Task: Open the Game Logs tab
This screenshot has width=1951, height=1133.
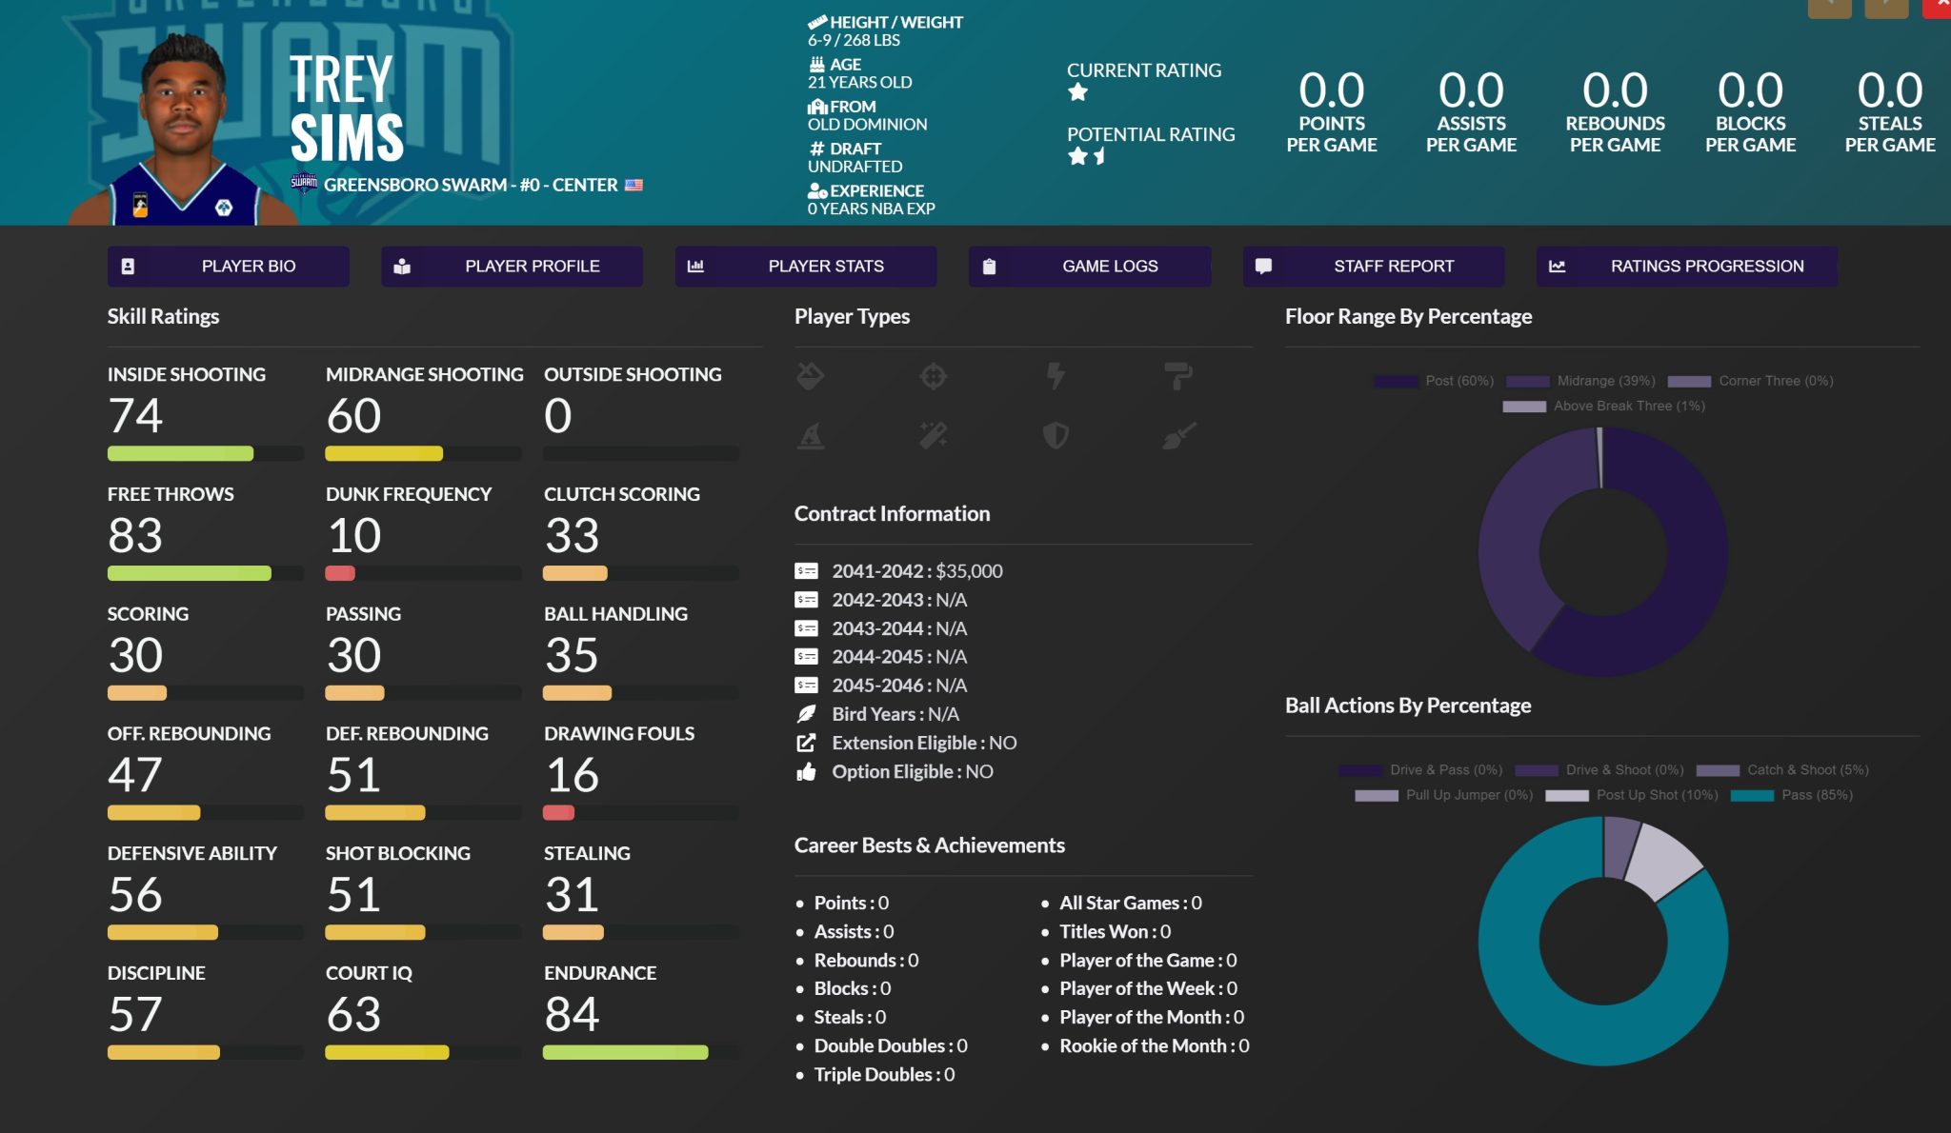Action: tap(1089, 267)
